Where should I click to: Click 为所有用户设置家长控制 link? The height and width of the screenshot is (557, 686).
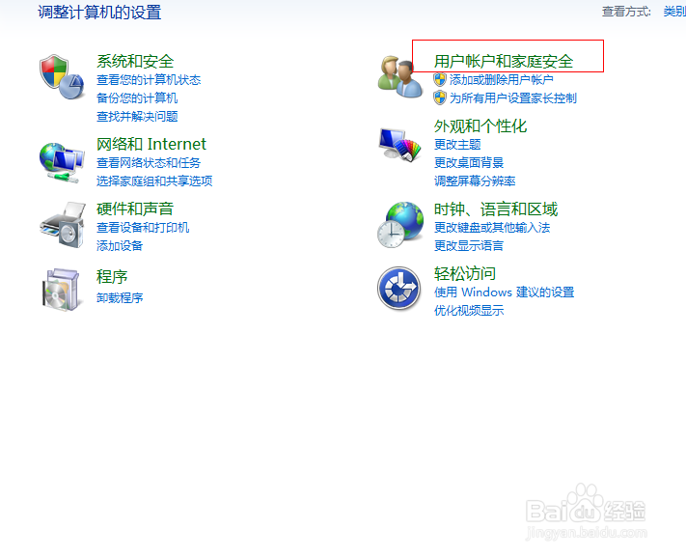click(x=513, y=98)
